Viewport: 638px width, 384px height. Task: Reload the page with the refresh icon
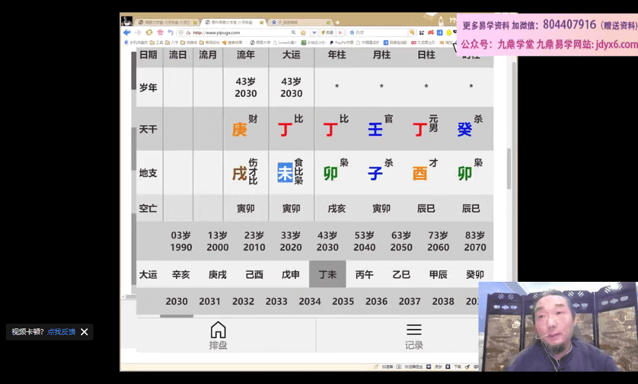(149, 32)
